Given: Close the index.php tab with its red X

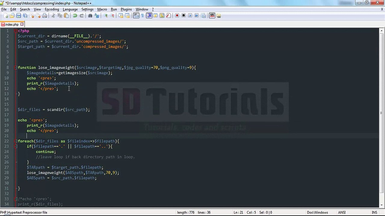Looking at the screenshot, I should [22, 24].
